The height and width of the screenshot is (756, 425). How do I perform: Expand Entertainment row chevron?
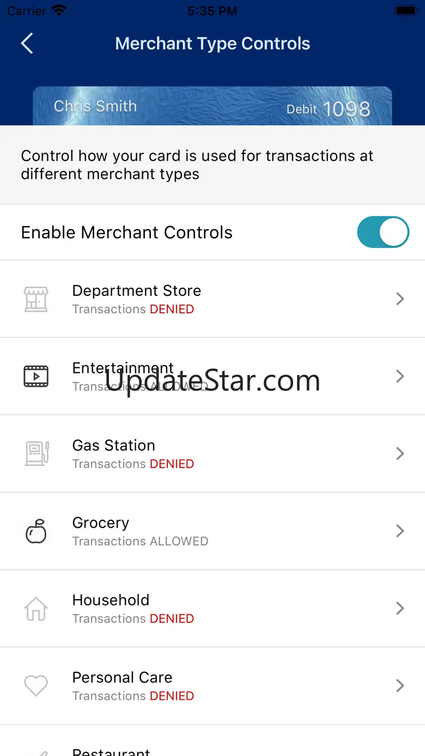pyautogui.click(x=400, y=376)
